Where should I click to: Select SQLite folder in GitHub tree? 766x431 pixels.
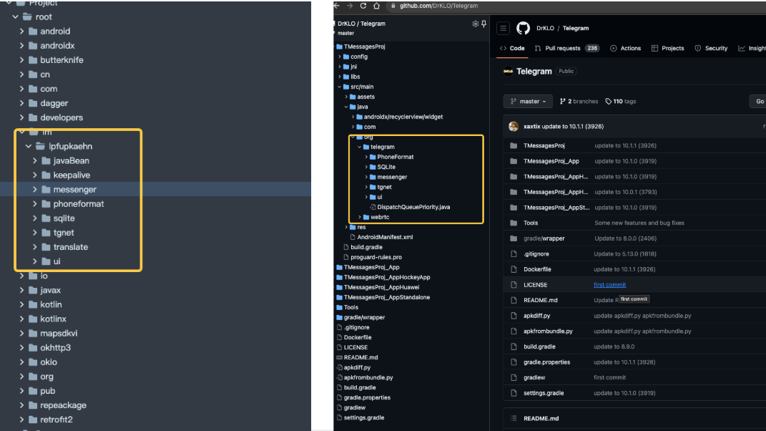click(x=386, y=167)
